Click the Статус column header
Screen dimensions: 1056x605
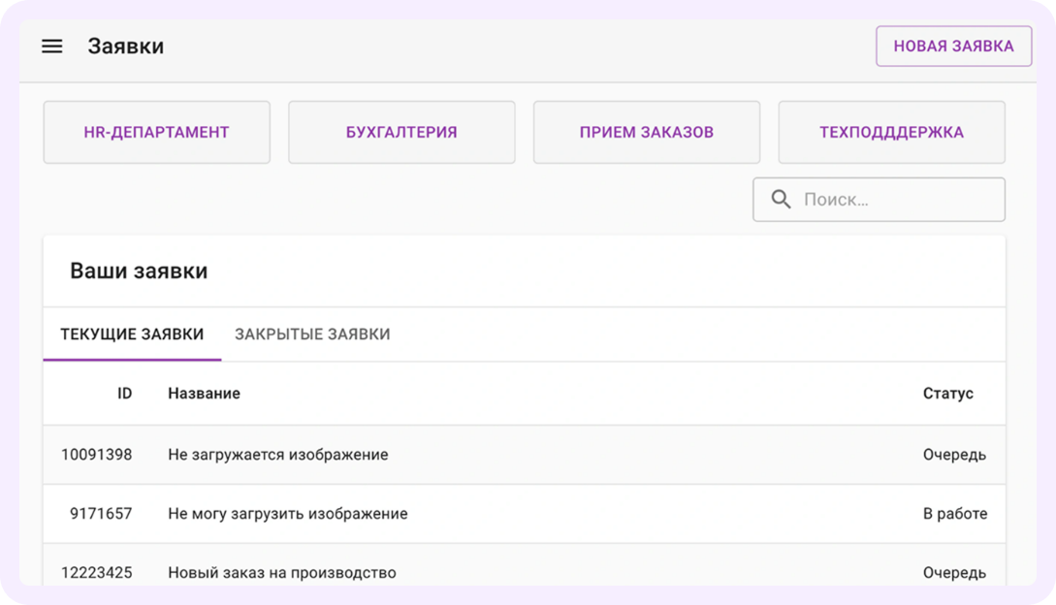click(x=949, y=394)
